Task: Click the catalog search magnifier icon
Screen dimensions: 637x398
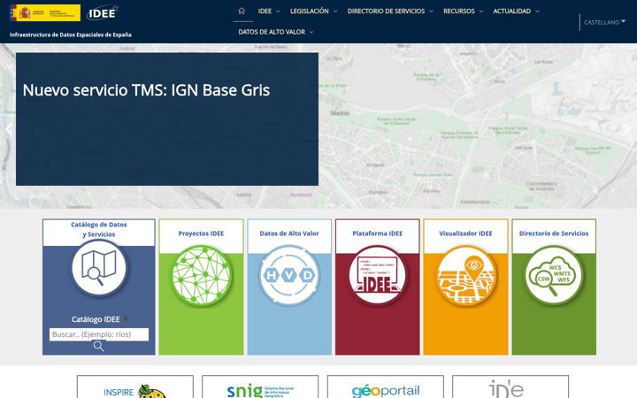Action: point(99,347)
